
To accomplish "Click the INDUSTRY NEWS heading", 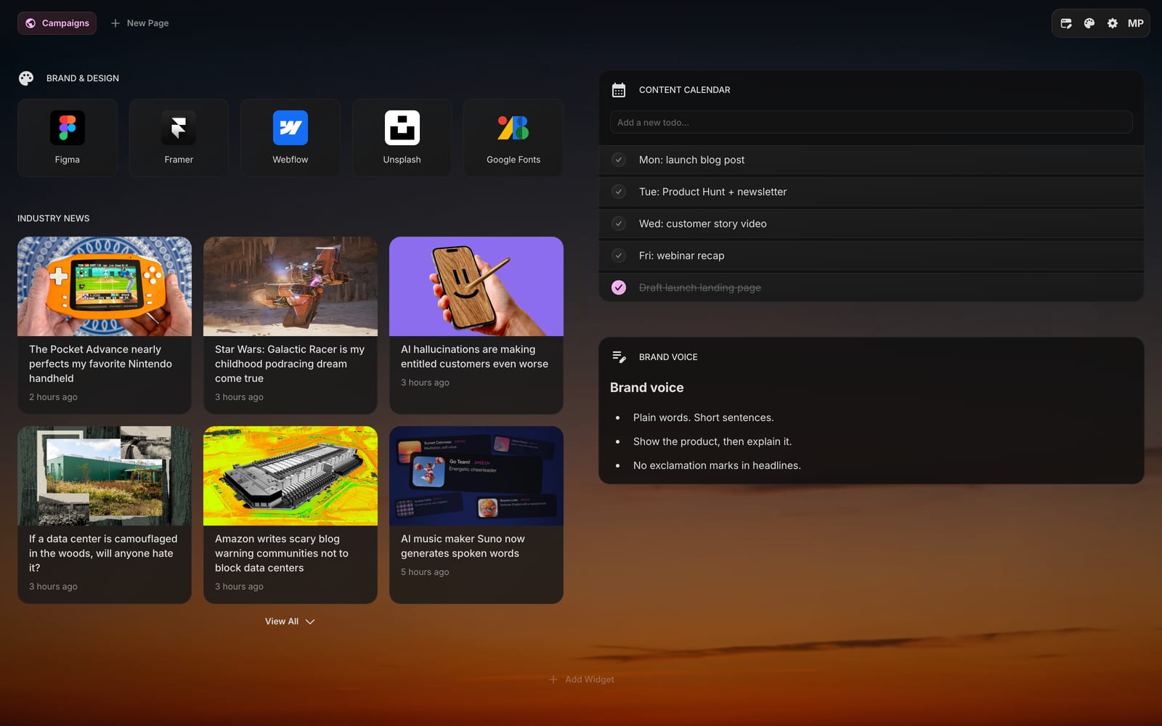I will 54,219.
